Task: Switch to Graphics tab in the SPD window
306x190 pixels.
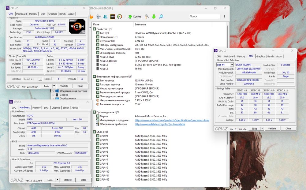Action: tap(261, 56)
